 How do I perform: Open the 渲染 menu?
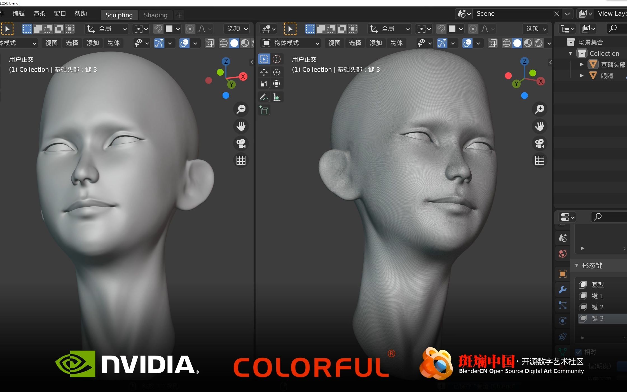pyautogui.click(x=39, y=14)
